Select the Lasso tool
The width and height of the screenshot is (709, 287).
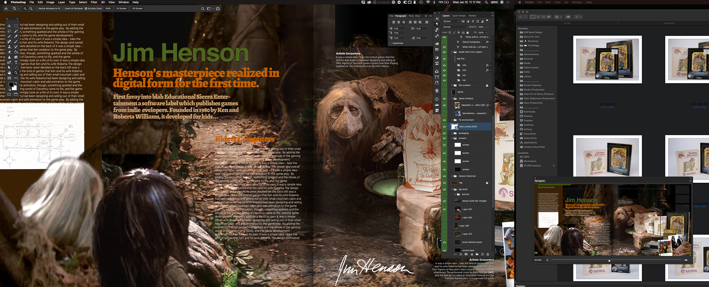(x=9, y=31)
